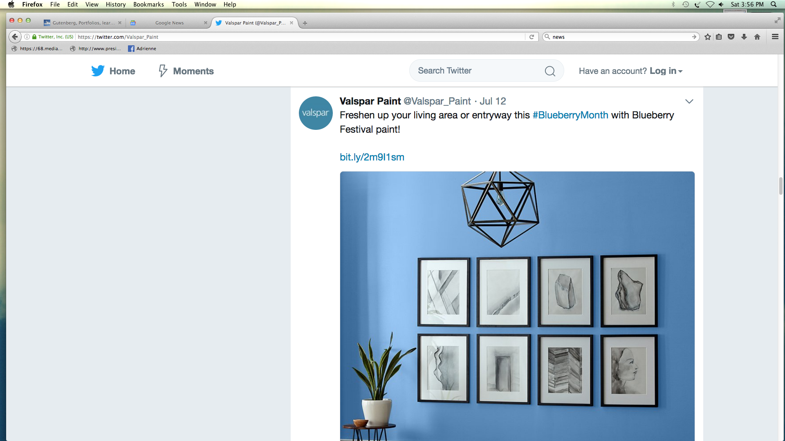Show site identity info icon in address bar
Image resolution: width=785 pixels, height=441 pixels.
27,37
